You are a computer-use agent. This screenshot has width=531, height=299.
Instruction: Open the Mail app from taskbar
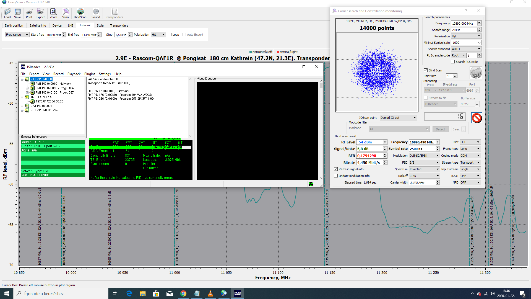170,293
